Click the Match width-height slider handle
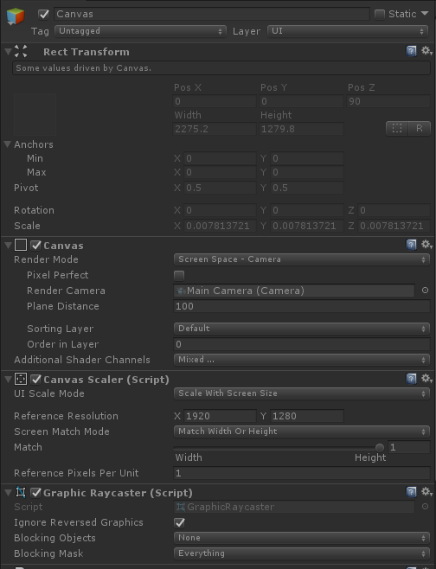 click(x=380, y=447)
